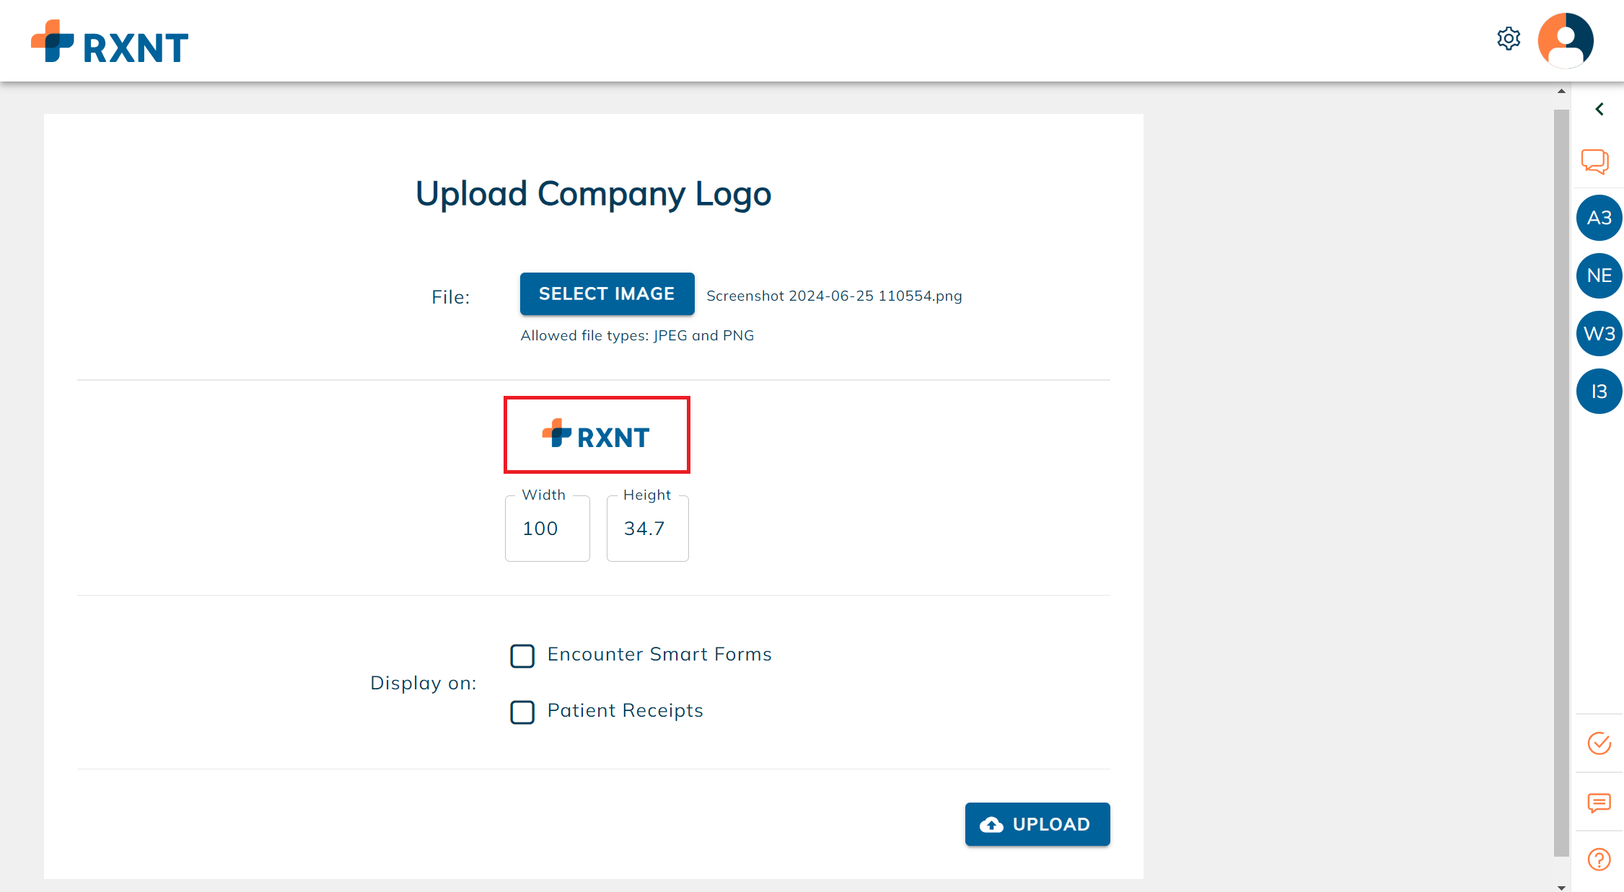Click the Select Image button
This screenshot has height=892, width=1624.
pyautogui.click(x=607, y=293)
